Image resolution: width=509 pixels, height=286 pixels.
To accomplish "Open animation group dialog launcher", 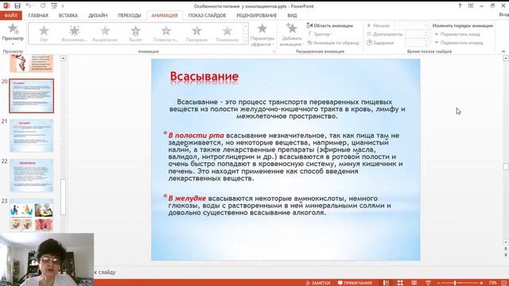I will coord(274,52).
